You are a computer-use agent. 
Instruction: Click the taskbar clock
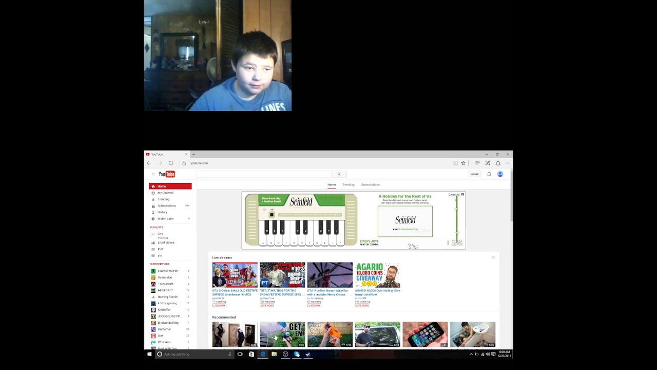(x=504, y=354)
